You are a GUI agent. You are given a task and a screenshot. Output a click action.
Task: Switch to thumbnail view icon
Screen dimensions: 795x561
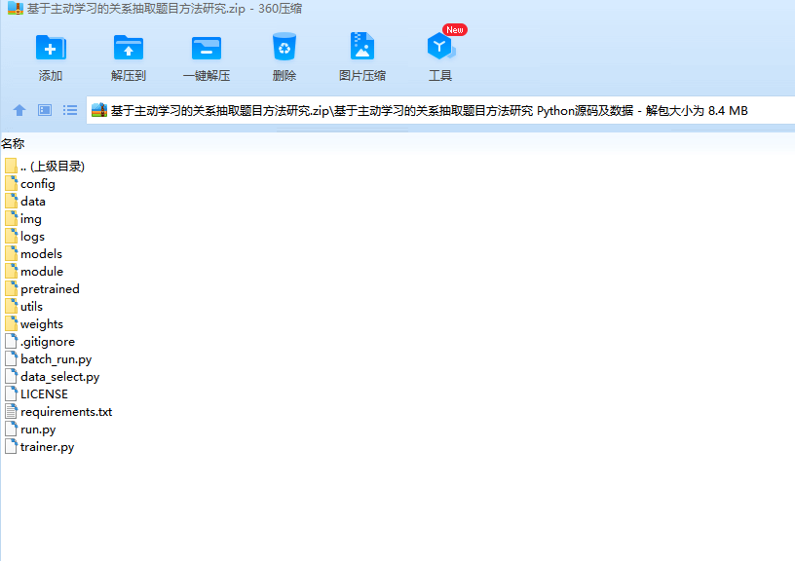(45, 110)
